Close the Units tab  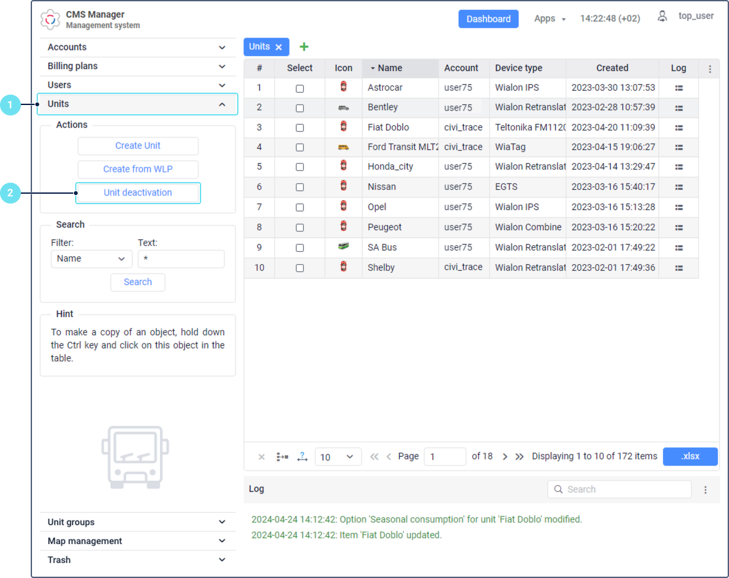pyautogui.click(x=278, y=47)
